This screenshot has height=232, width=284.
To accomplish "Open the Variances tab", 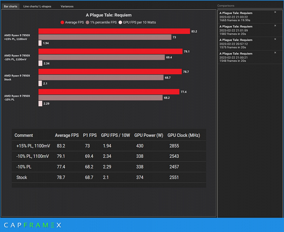I will tap(67, 6).
